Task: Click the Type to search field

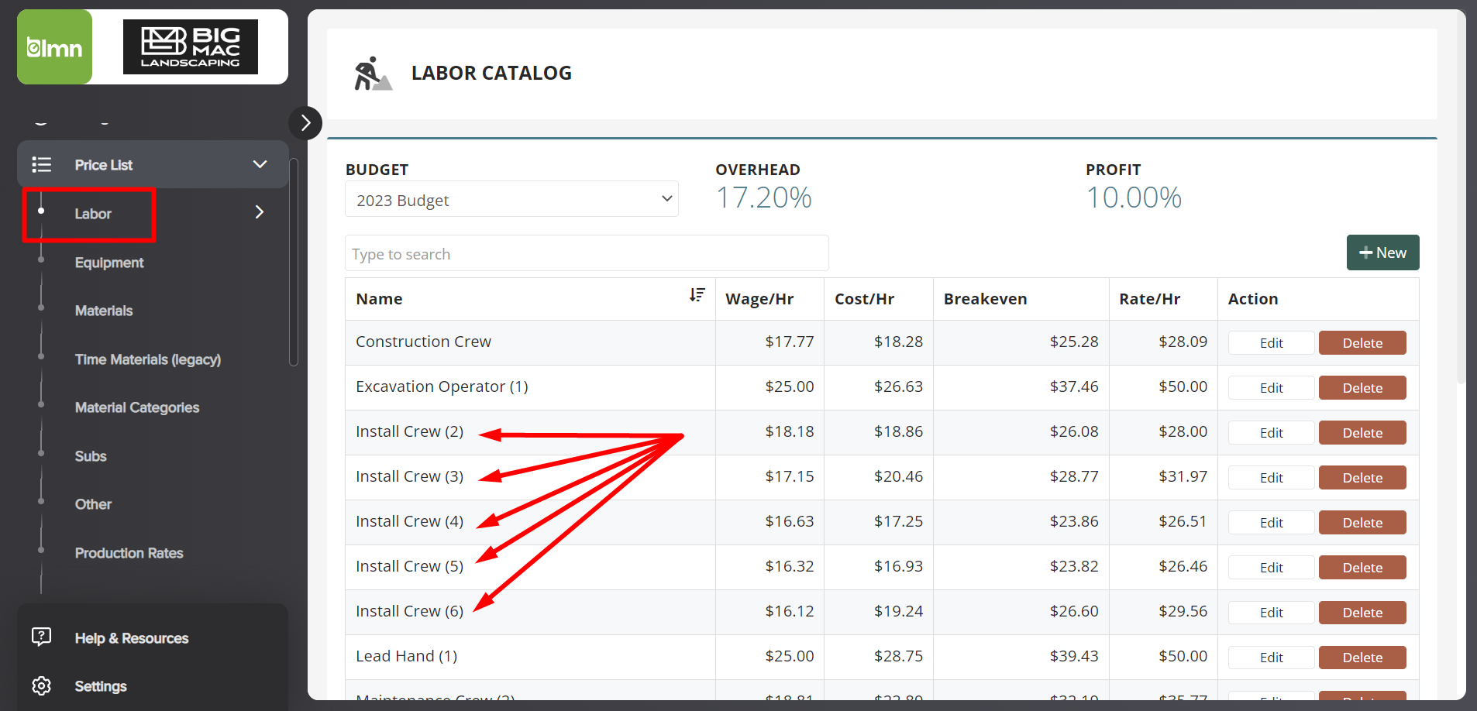Action: click(587, 253)
